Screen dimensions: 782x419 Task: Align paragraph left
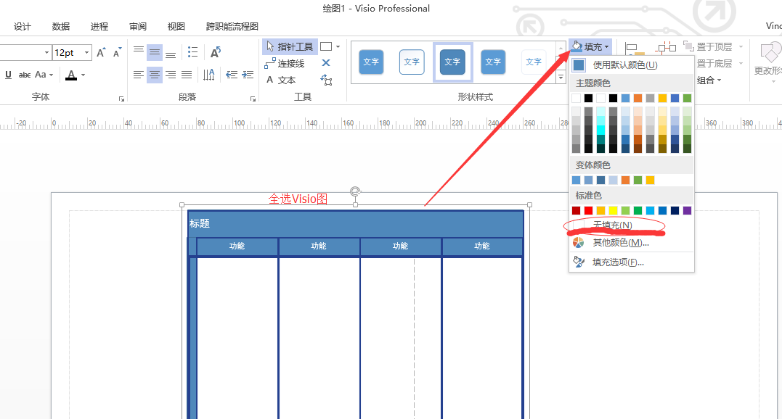tap(139, 75)
